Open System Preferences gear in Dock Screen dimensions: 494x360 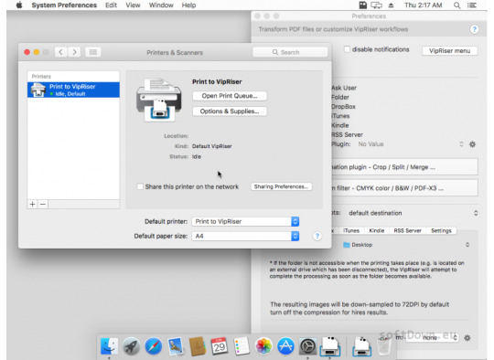[307, 346]
